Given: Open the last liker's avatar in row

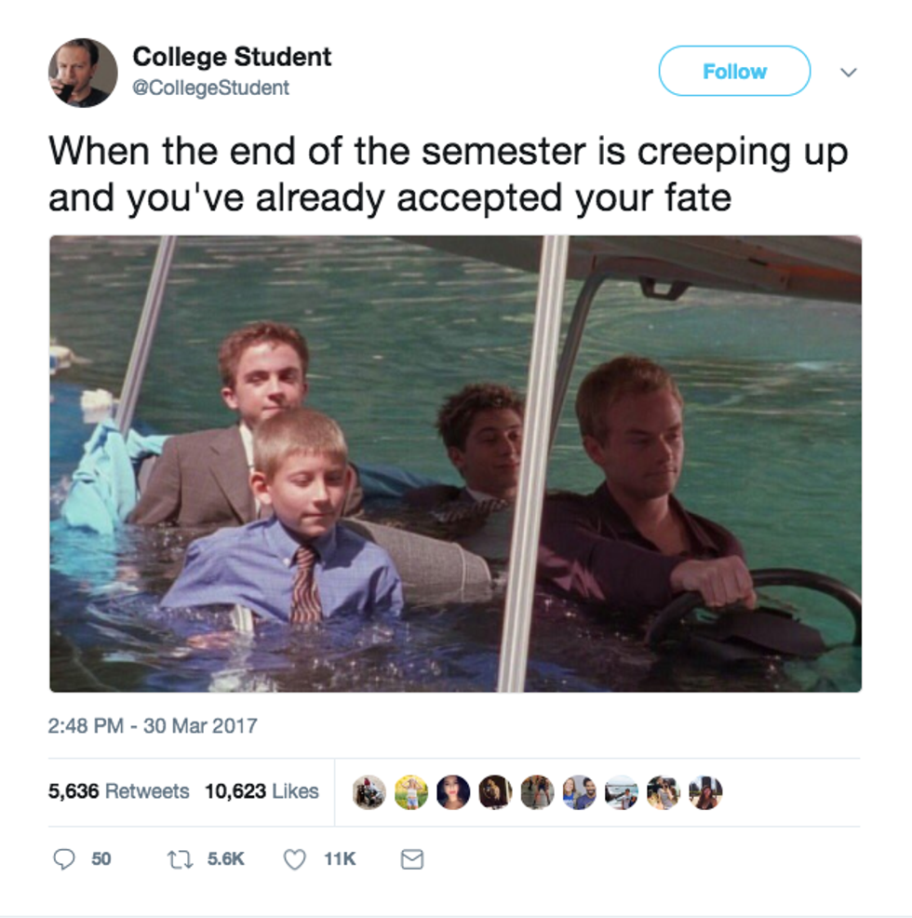Looking at the screenshot, I should 705,792.
